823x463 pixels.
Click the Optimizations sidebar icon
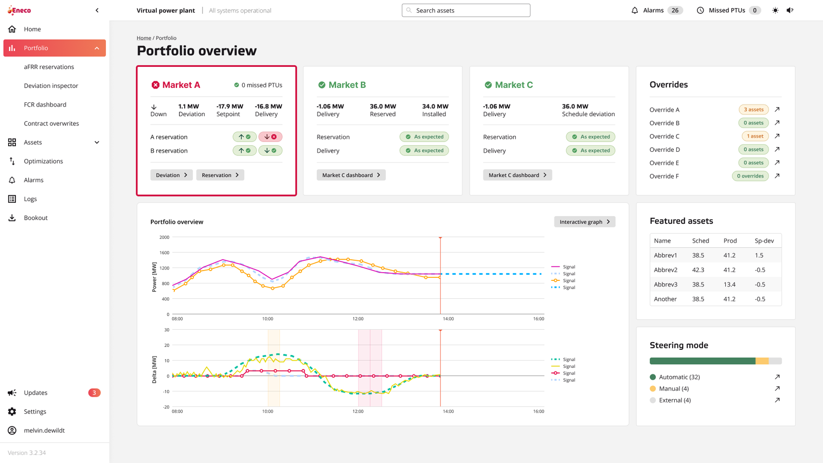pyautogui.click(x=12, y=162)
